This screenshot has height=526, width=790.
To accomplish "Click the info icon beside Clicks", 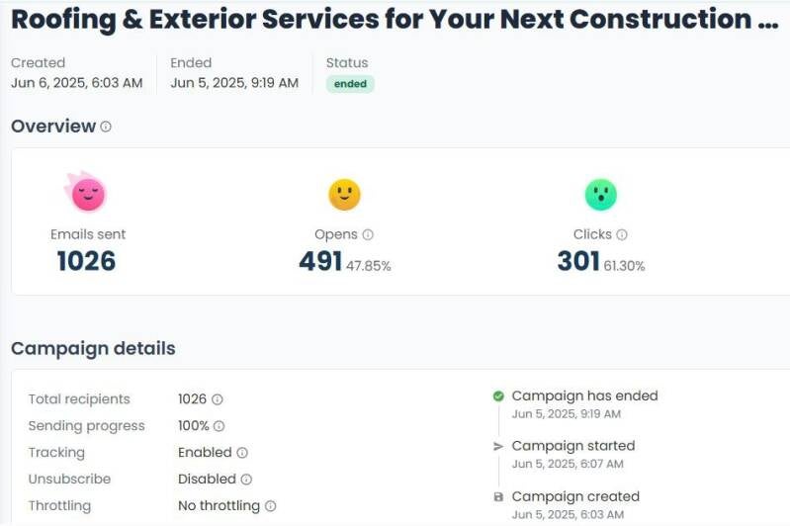I will 622,235.
